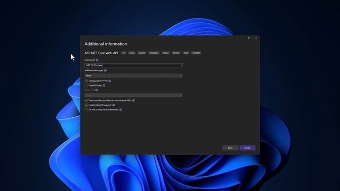The image size is (340, 191).
Task: Click the Cloud tag
Action: coord(166,53)
